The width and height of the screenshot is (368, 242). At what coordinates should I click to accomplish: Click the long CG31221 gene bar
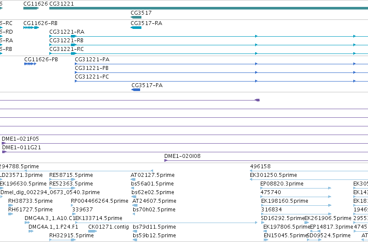coord(208,8)
